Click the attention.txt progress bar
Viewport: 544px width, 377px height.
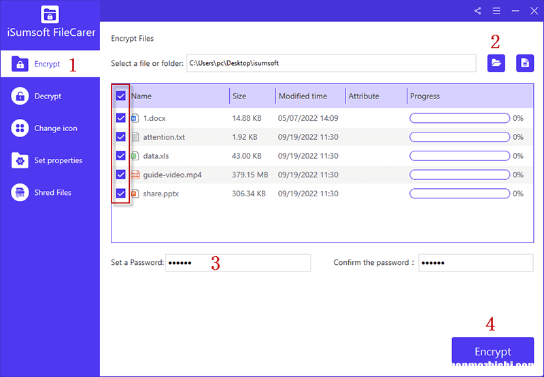pos(460,137)
